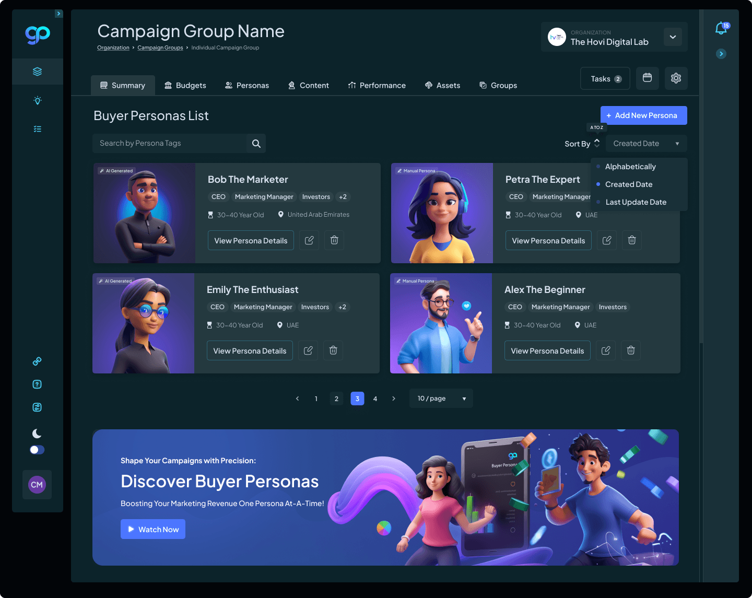Click the Search by Persona Tags field
Viewport: 752px width, 598px height.
coord(170,144)
